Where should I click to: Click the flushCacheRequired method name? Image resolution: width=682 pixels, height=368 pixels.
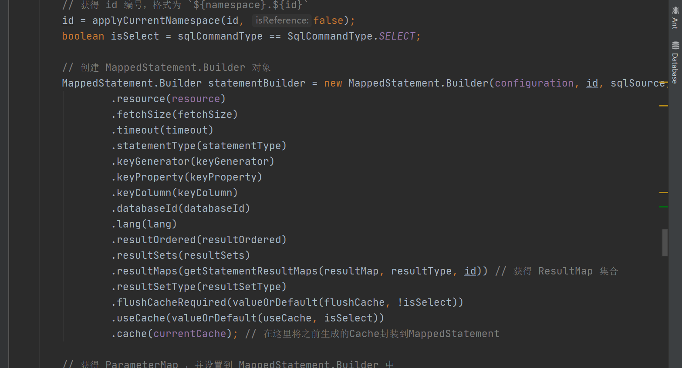pyautogui.click(x=172, y=302)
